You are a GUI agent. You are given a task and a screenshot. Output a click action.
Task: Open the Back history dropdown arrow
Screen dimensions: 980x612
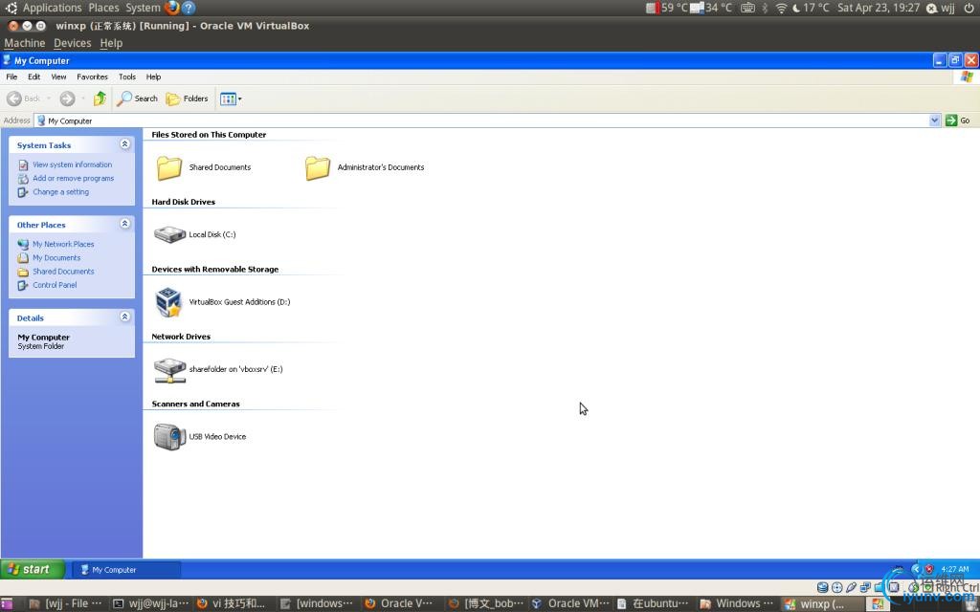click(49, 98)
